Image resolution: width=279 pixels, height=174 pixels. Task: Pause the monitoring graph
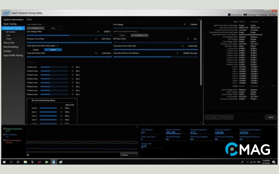(x=28, y=155)
